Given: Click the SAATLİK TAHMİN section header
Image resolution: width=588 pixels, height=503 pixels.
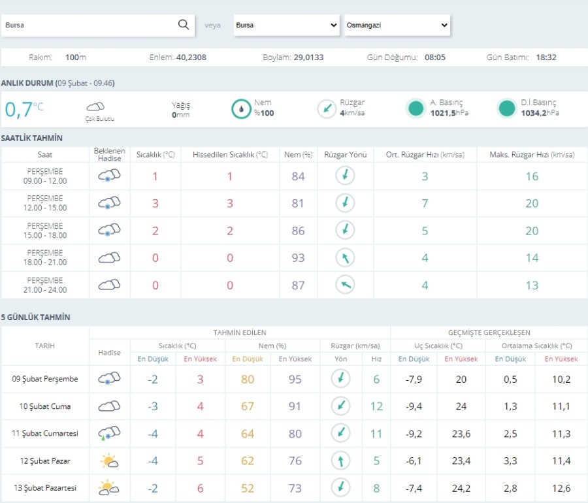Looking at the screenshot, I should tap(32, 138).
